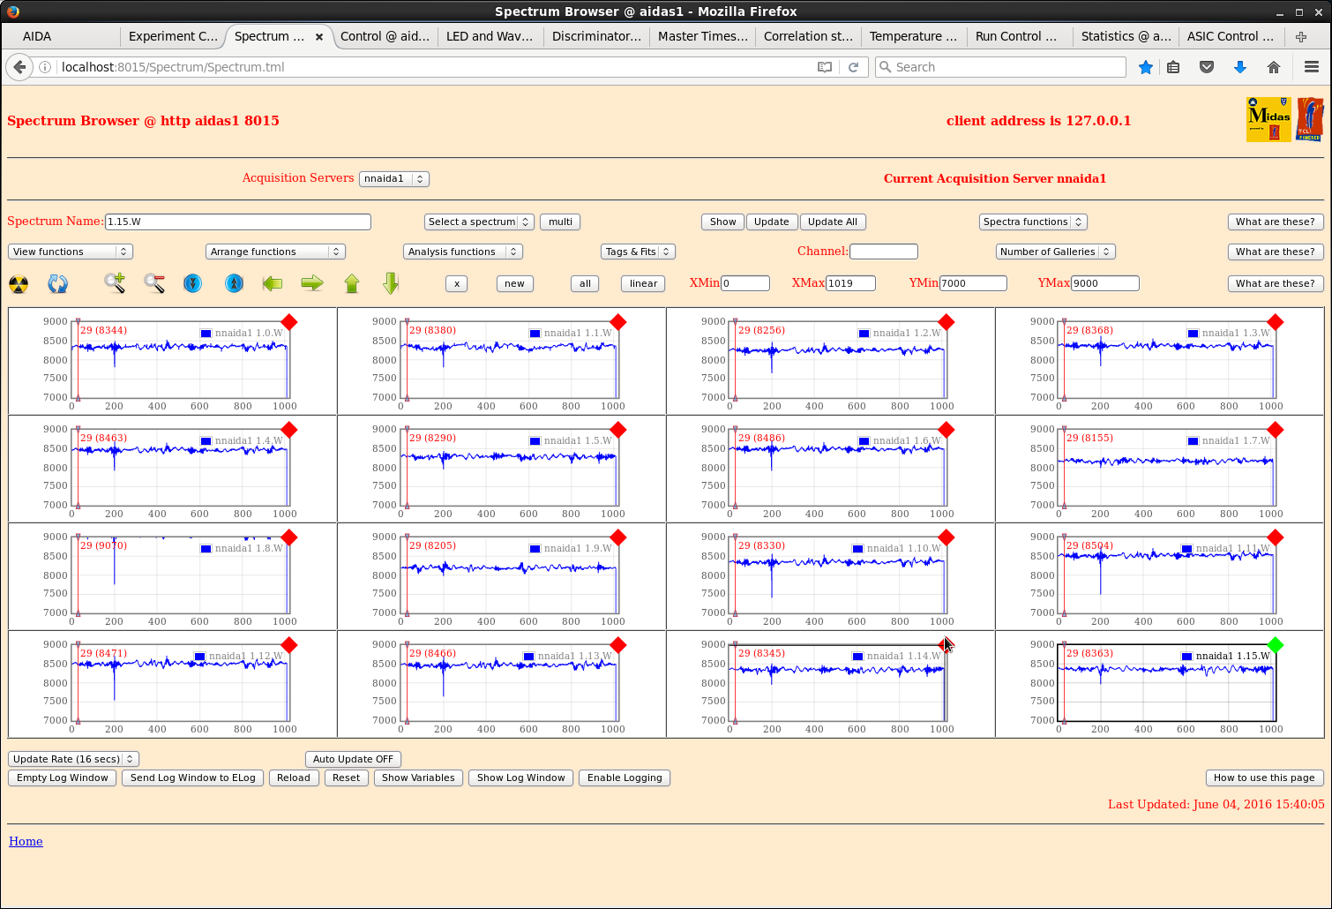Click the multi button
1332x909 pixels.
click(x=560, y=222)
